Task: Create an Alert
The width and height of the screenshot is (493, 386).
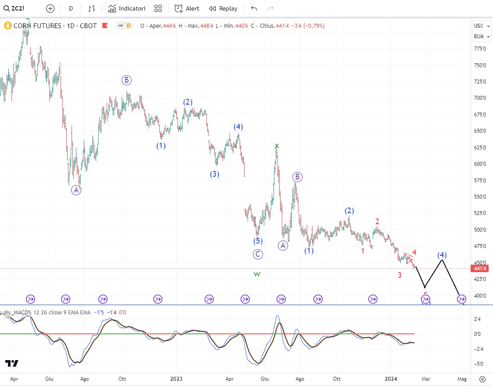Action: [187, 8]
